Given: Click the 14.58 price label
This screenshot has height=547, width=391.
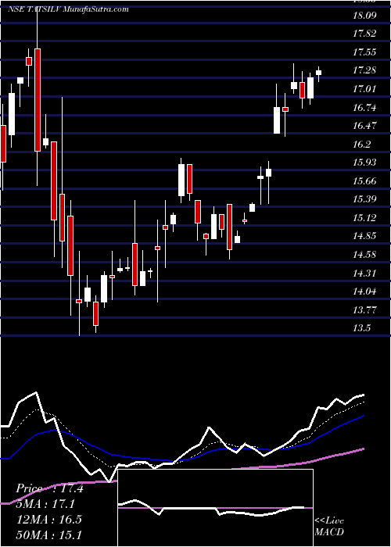Looking at the screenshot, I should [364, 254].
